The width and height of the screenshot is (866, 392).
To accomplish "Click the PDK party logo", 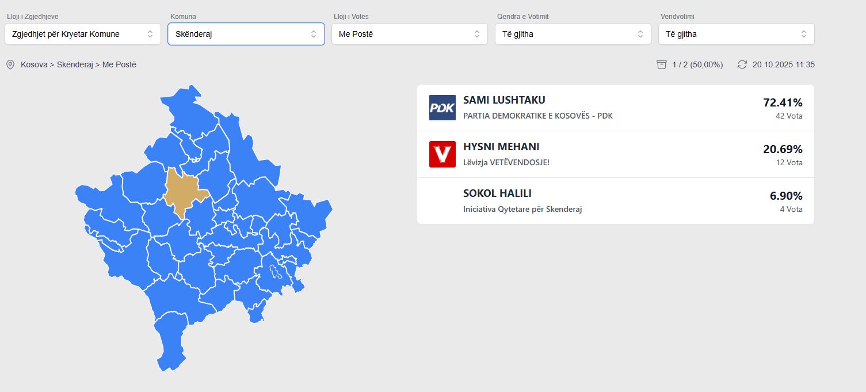I will click(x=442, y=108).
